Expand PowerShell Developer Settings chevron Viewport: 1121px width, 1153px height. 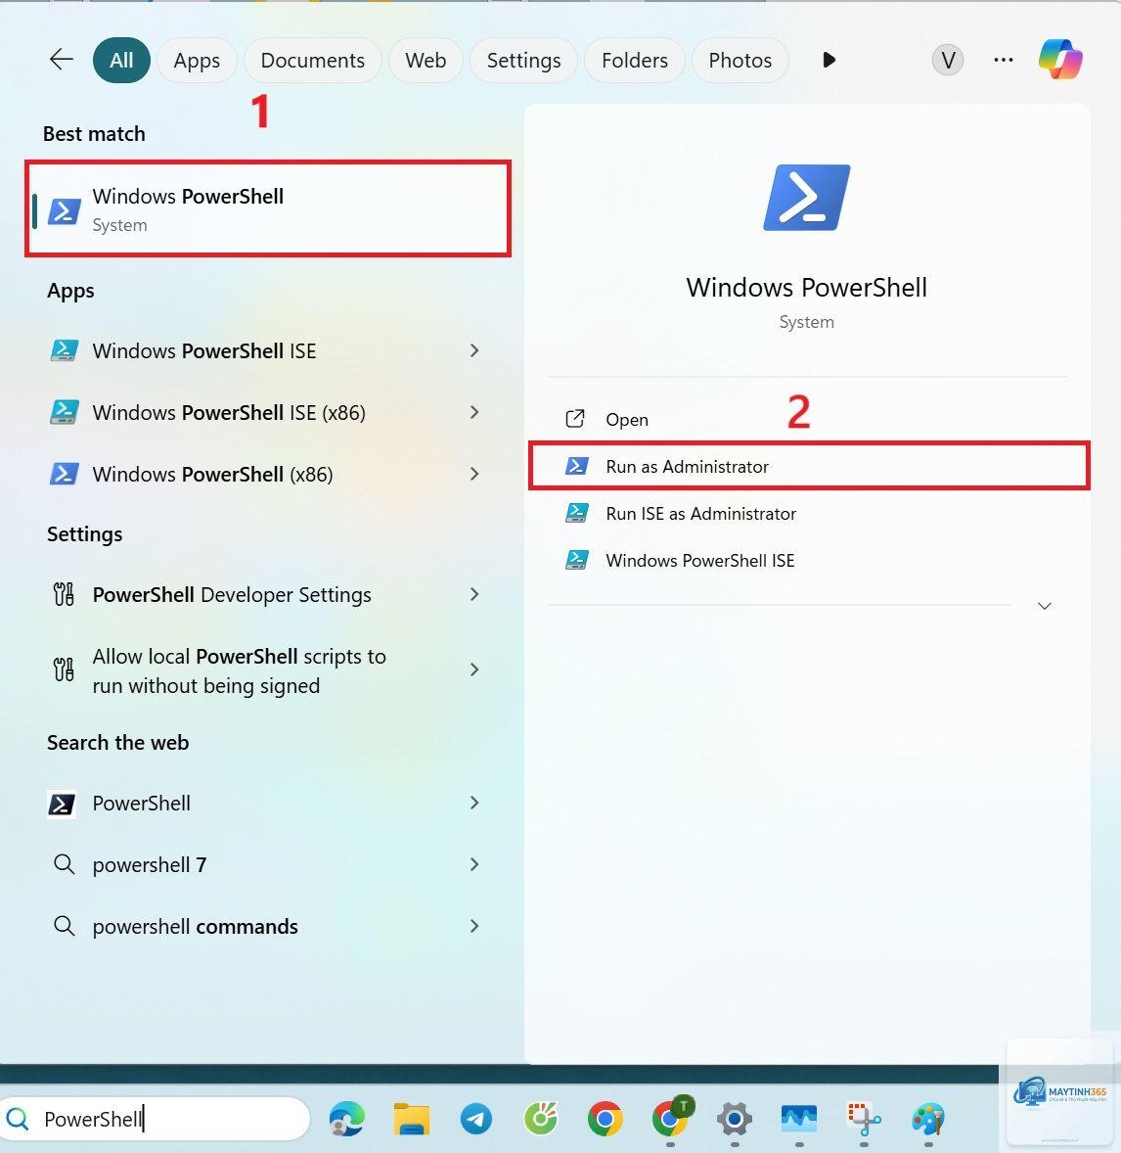(x=474, y=594)
